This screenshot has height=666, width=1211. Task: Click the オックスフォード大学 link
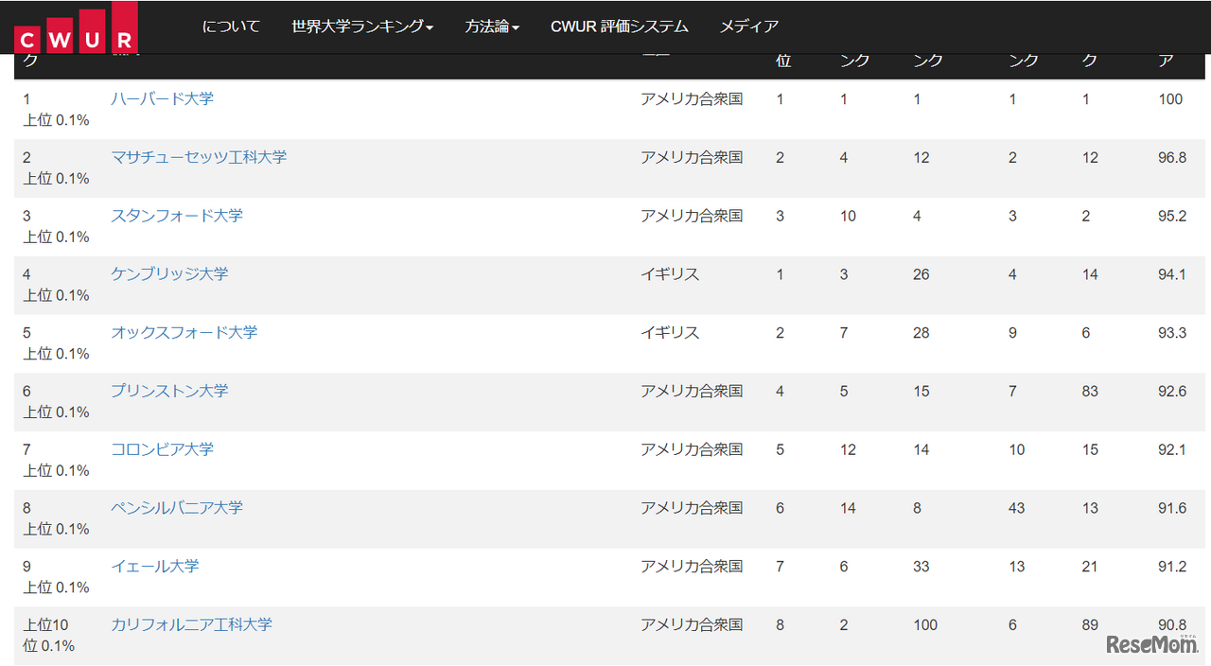point(184,332)
